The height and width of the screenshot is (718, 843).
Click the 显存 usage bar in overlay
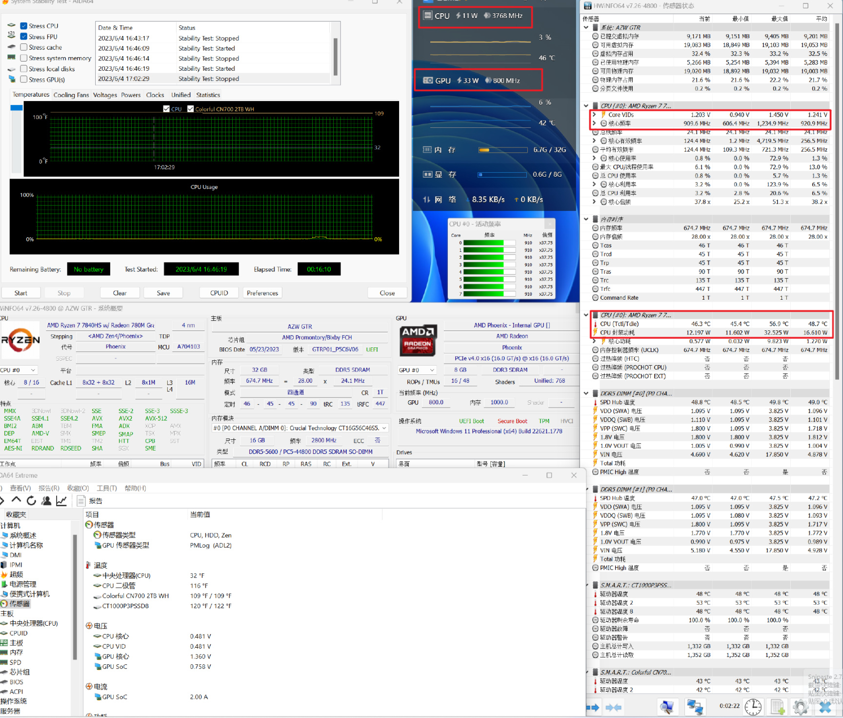[x=503, y=174]
